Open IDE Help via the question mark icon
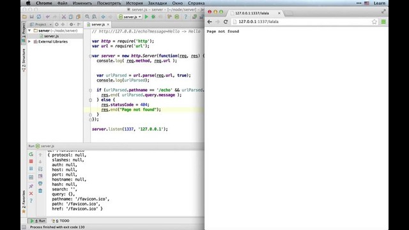409x230 pixels. point(186,17)
